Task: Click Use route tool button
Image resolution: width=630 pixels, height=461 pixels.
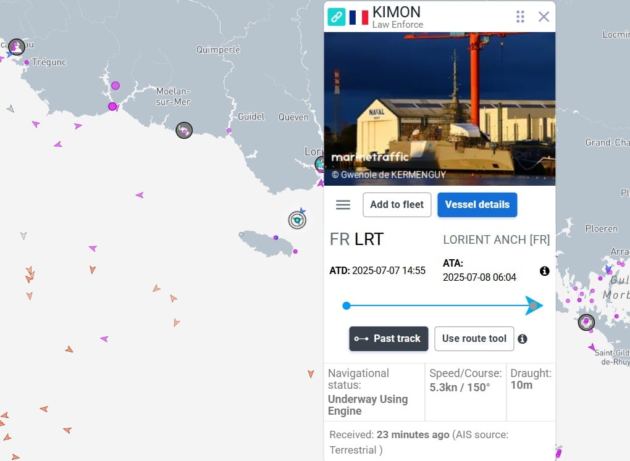Action: click(474, 339)
